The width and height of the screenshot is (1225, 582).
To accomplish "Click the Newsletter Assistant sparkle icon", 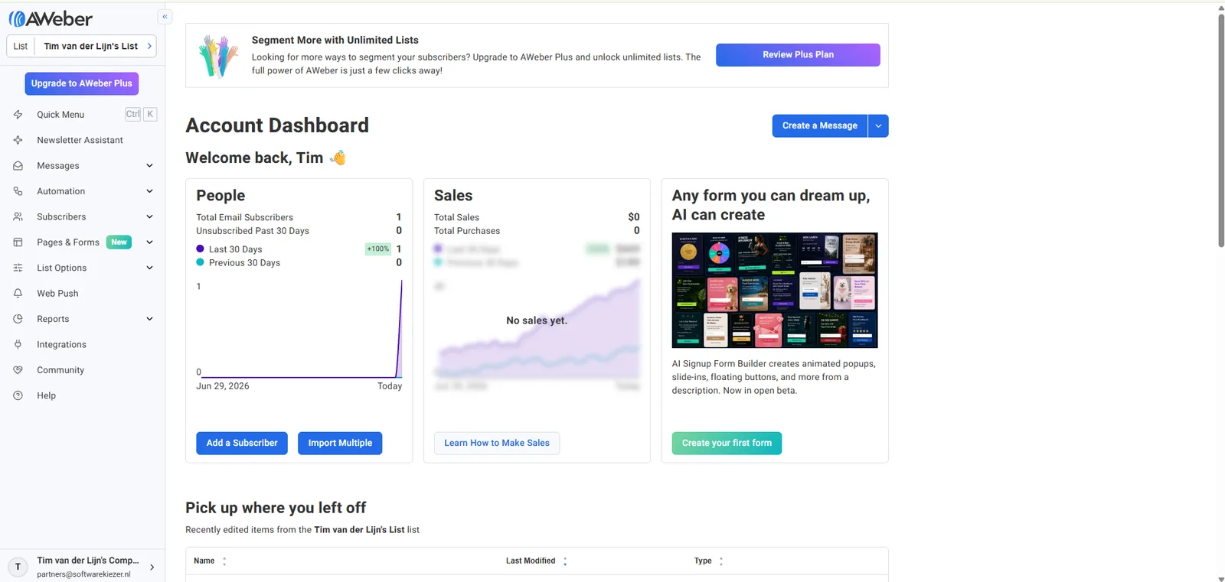I will 18,140.
